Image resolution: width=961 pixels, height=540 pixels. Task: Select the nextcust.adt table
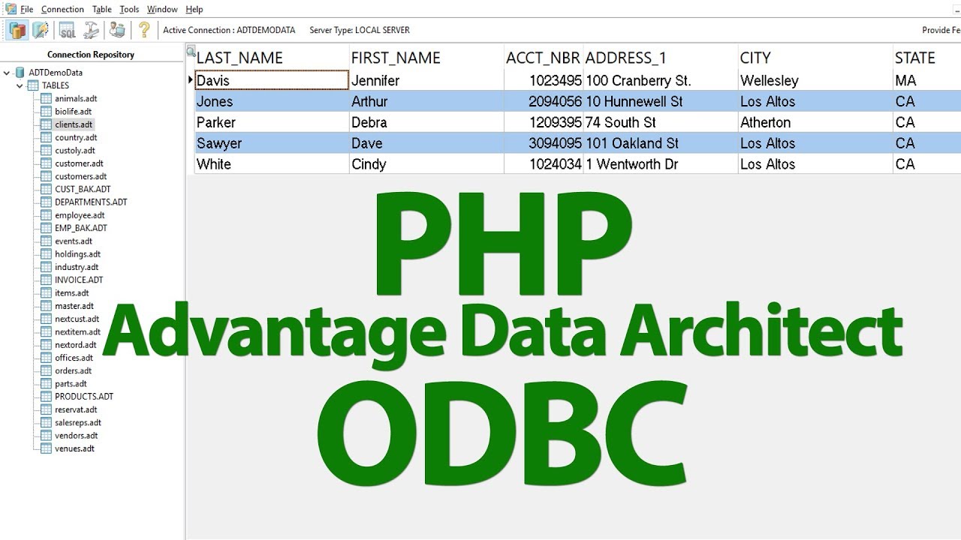(x=77, y=319)
